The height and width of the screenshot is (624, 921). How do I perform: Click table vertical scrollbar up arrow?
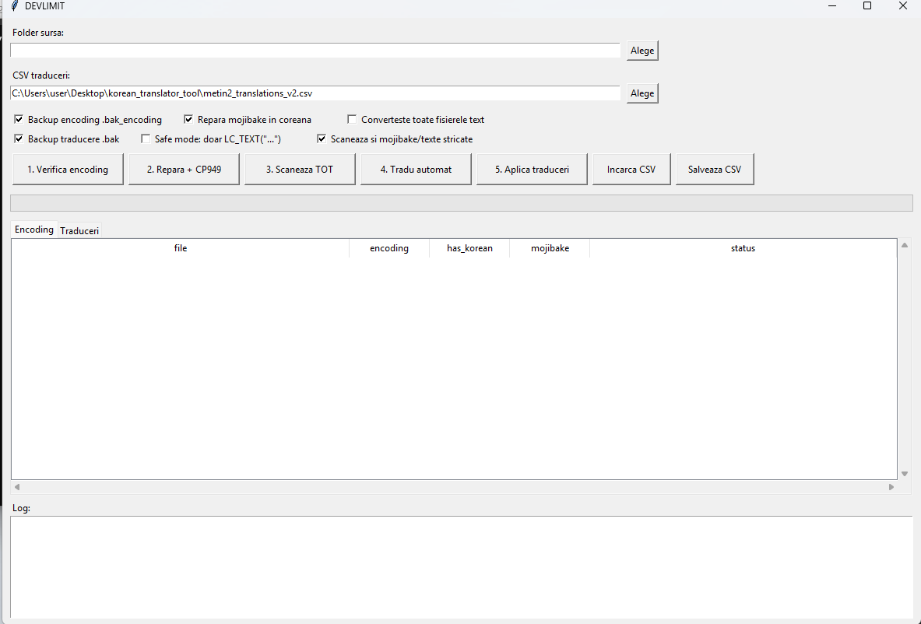pos(905,245)
